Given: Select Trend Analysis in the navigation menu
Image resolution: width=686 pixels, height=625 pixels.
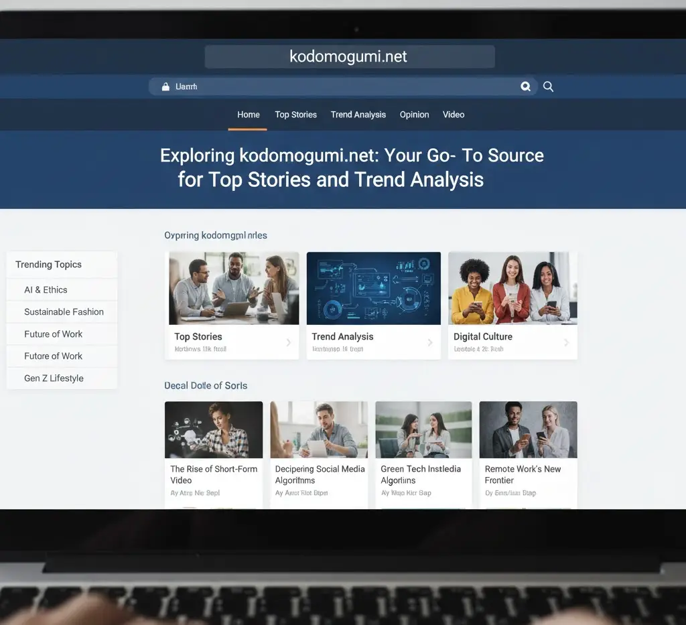Looking at the screenshot, I should pos(358,115).
